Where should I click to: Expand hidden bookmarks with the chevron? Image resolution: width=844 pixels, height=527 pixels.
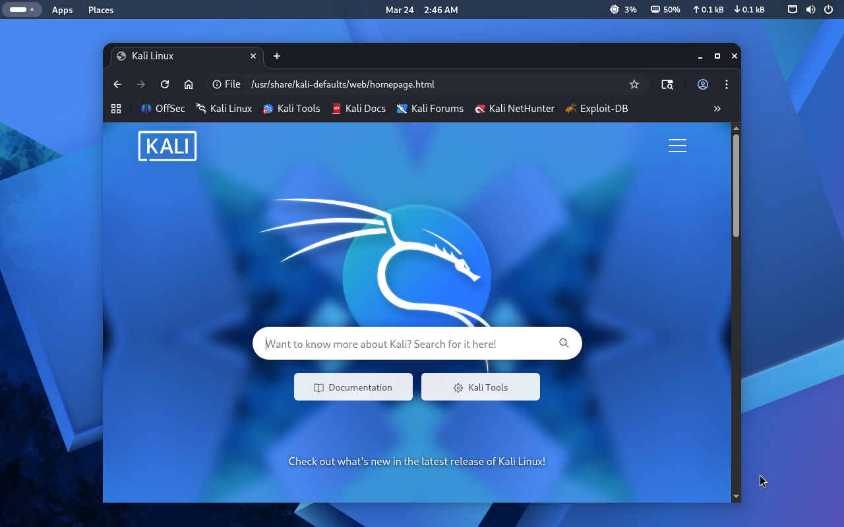717,109
